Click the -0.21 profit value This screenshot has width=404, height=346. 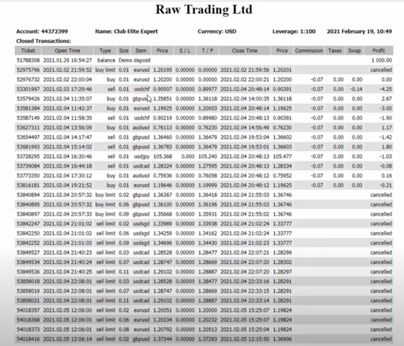click(386, 185)
